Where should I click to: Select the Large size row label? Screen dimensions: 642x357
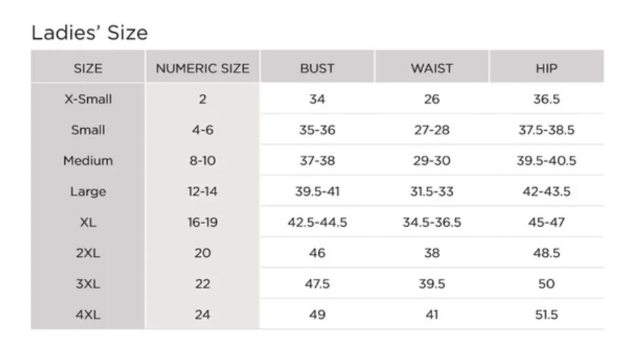tap(88, 191)
